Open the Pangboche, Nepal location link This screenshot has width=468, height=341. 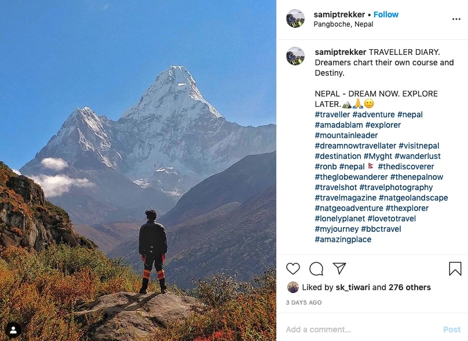click(343, 24)
